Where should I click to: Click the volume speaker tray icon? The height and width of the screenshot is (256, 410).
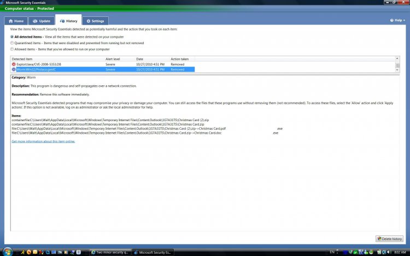click(x=389, y=252)
